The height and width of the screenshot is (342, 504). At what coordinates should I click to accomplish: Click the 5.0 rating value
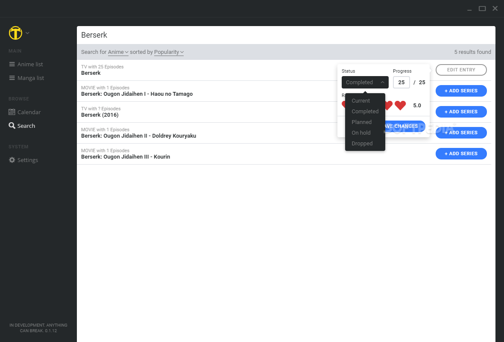click(417, 106)
